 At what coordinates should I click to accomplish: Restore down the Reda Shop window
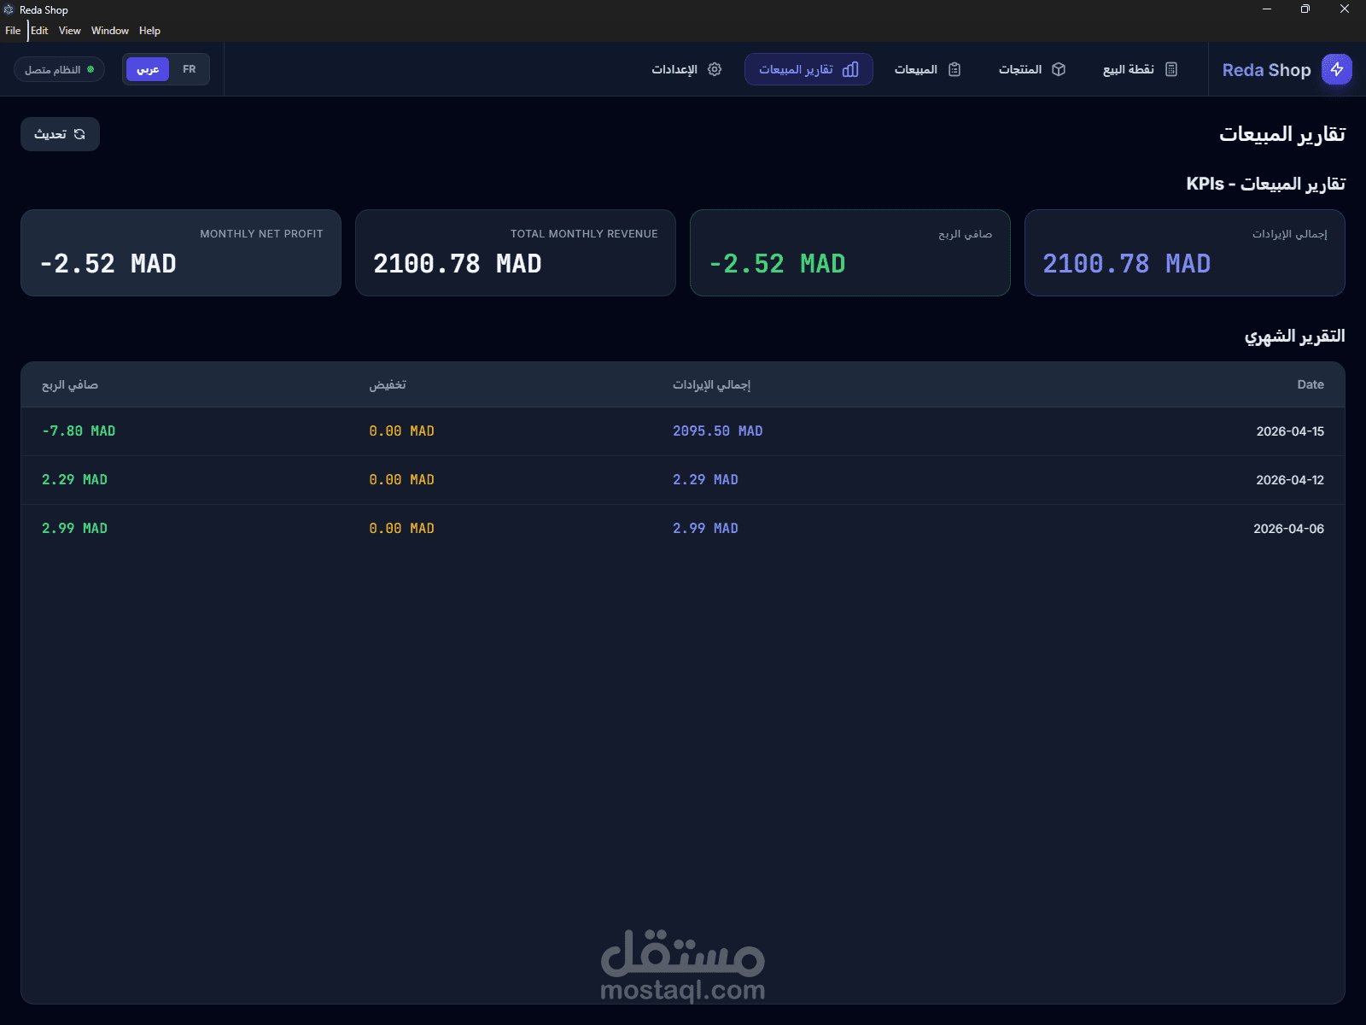click(x=1305, y=9)
